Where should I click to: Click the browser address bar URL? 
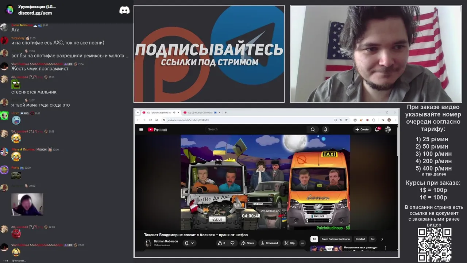click(x=188, y=120)
